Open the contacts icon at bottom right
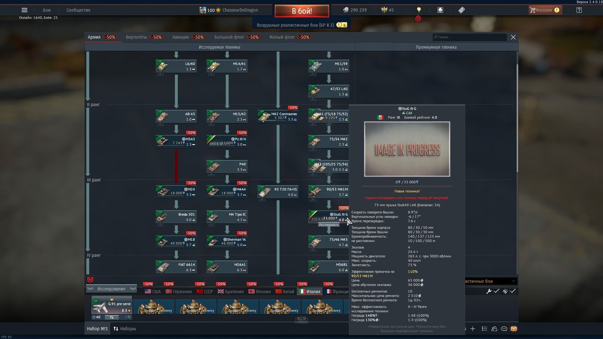The height and width of the screenshot is (339, 603). pos(495,329)
